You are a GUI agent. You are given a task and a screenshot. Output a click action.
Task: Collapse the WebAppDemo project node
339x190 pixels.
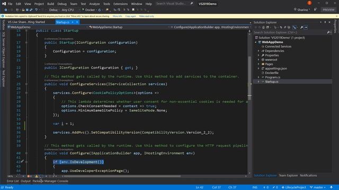pos(256,42)
